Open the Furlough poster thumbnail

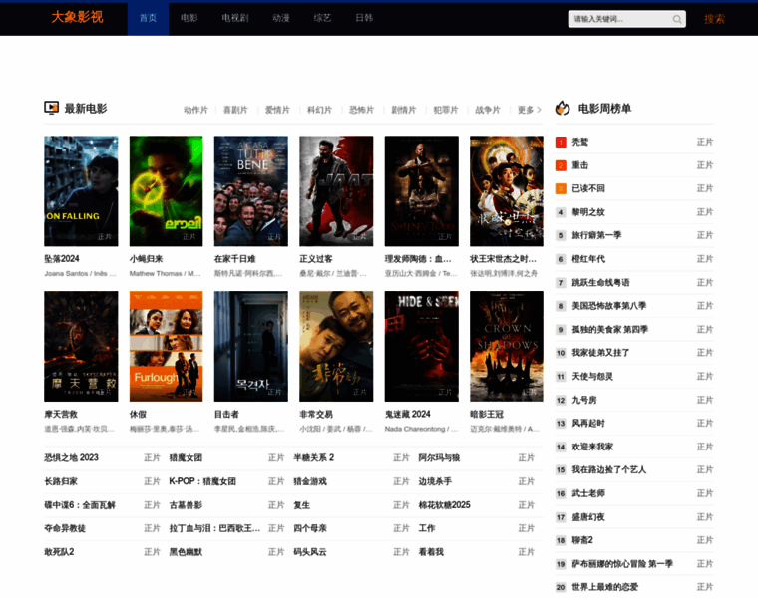[166, 346]
